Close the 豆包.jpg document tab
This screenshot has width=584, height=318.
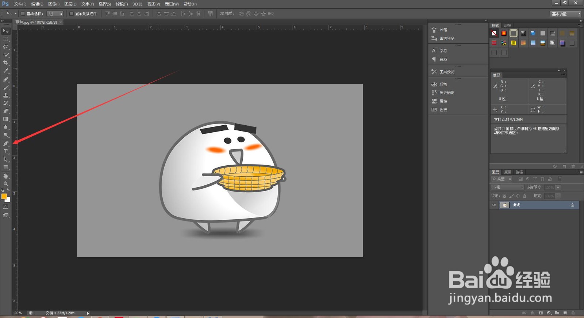click(x=61, y=22)
